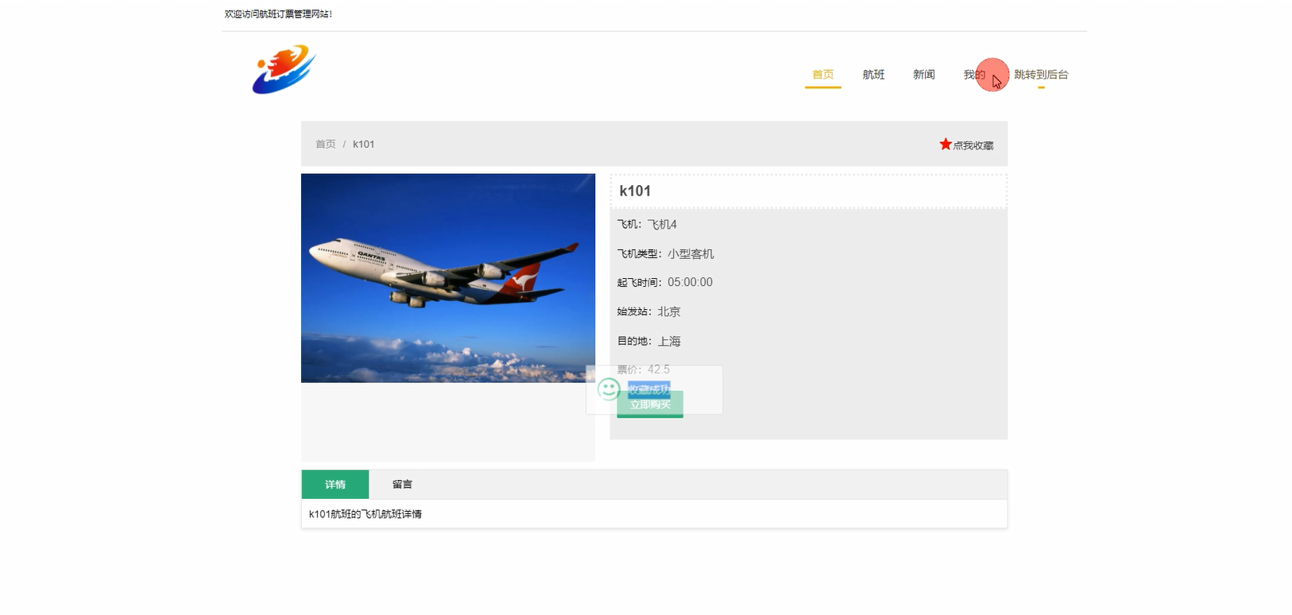
Task: Switch to the 留言 tab
Action: tap(402, 485)
